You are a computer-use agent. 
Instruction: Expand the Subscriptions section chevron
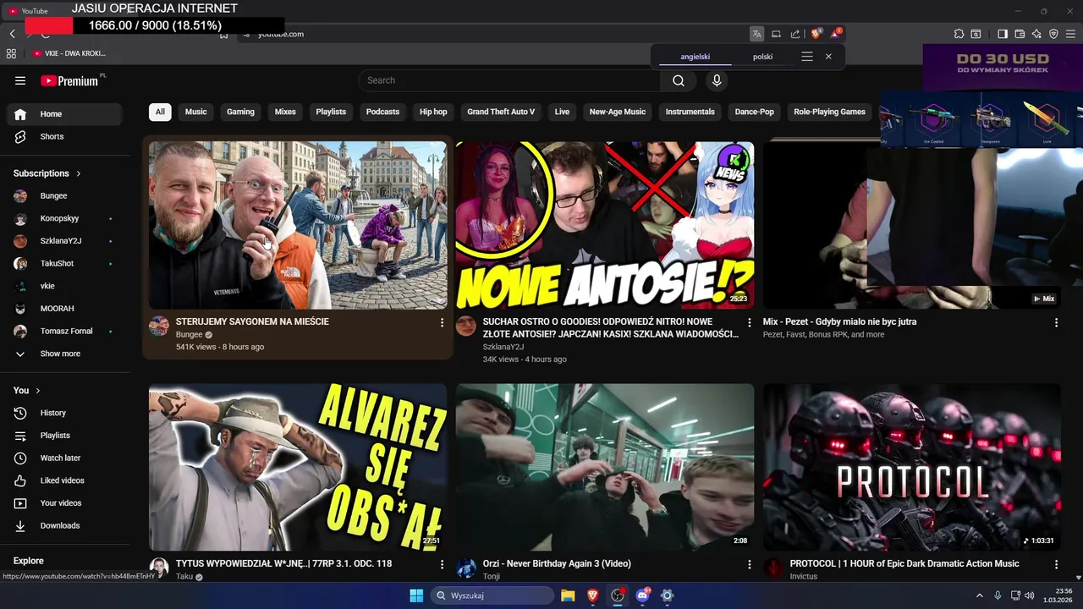[x=79, y=173]
